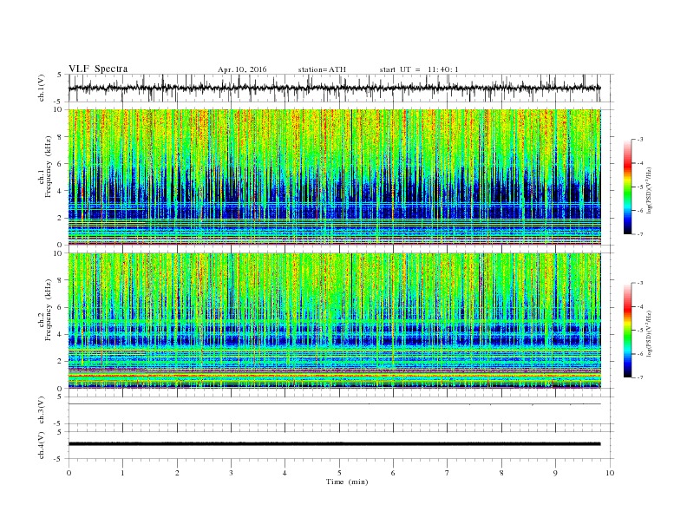
Task: Click the 'ch.1 Frequency (kHz)' axis label
Action: (45, 167)
